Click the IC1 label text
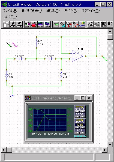The width and height of the screenshot is (114, 162). pyautogui.click(x=80, y=52)
